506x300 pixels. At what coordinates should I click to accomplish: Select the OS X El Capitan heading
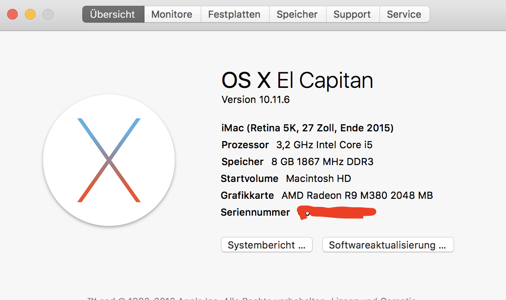click(297, 80)
